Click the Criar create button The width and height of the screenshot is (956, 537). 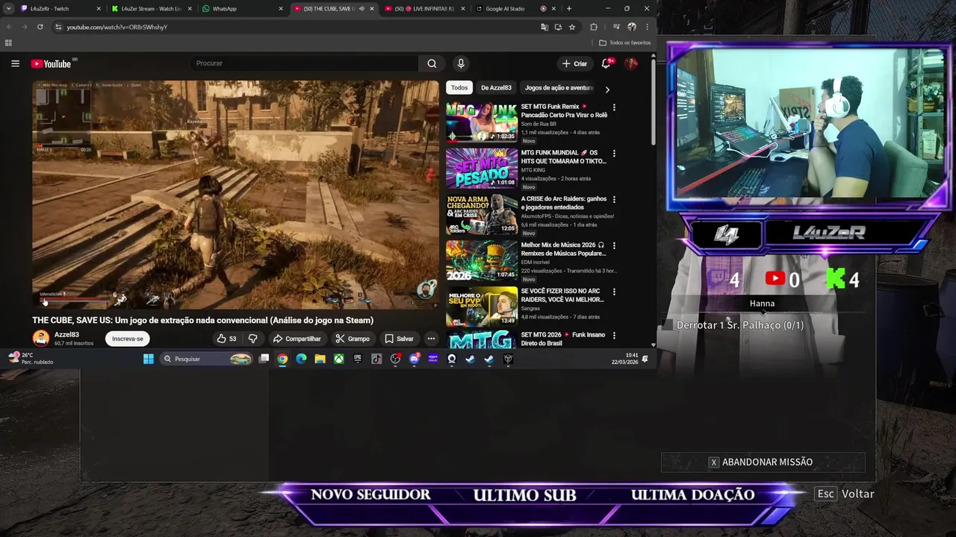click(574, 63)
